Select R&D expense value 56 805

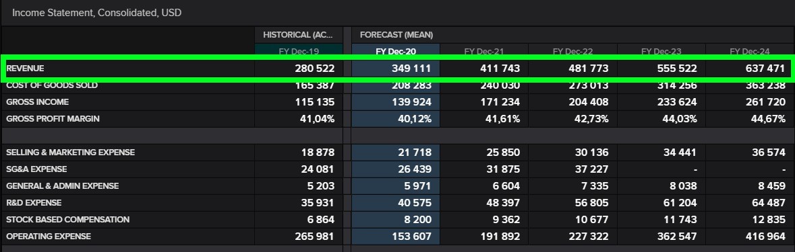pos(591,202)
